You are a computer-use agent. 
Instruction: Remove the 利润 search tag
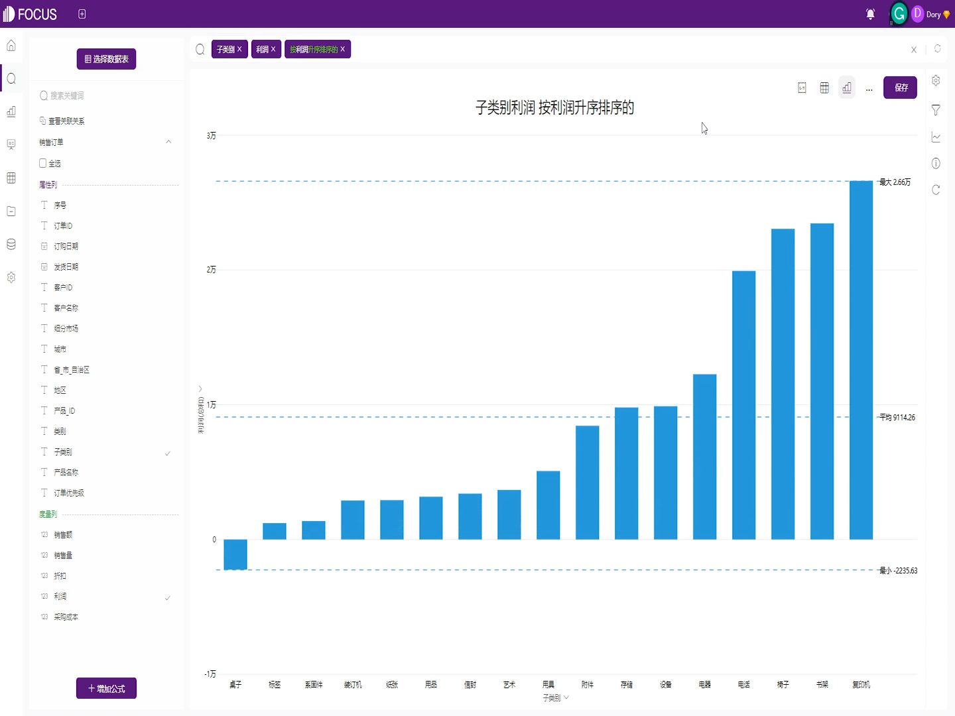273,49
